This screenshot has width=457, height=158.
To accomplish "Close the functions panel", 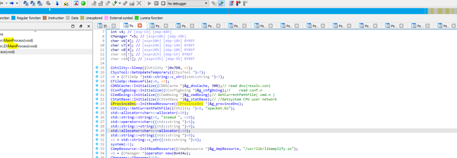I will 88,26.
